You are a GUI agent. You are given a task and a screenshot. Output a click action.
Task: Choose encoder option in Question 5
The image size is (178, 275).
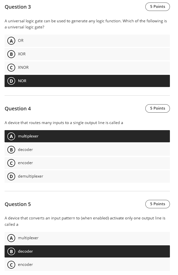tap(87, 265)
